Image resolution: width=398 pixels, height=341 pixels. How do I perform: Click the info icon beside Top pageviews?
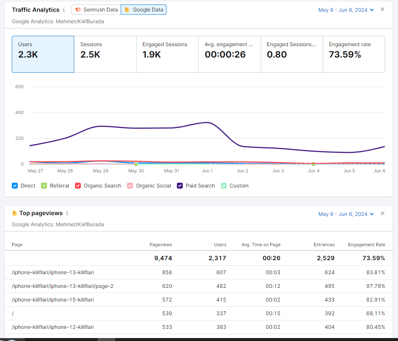tap(67, 213)
